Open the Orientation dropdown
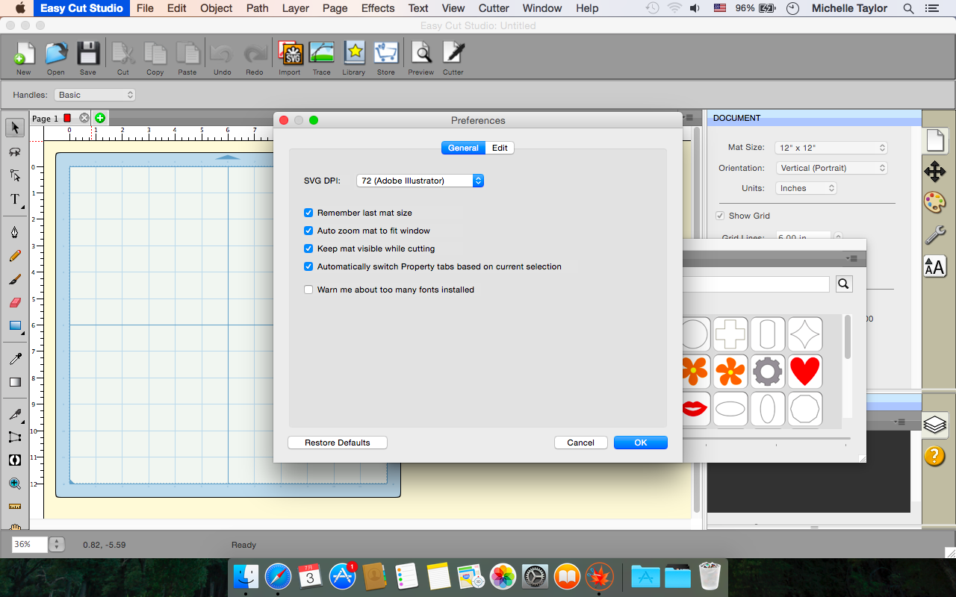956x597 pixels. point(831,167)
